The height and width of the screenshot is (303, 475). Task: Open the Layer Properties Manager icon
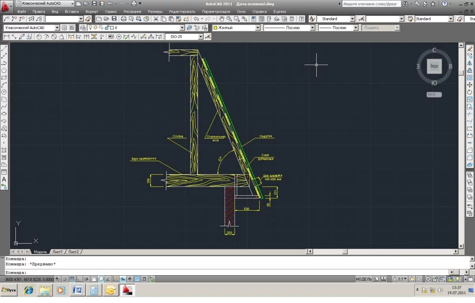pos(83,28)
